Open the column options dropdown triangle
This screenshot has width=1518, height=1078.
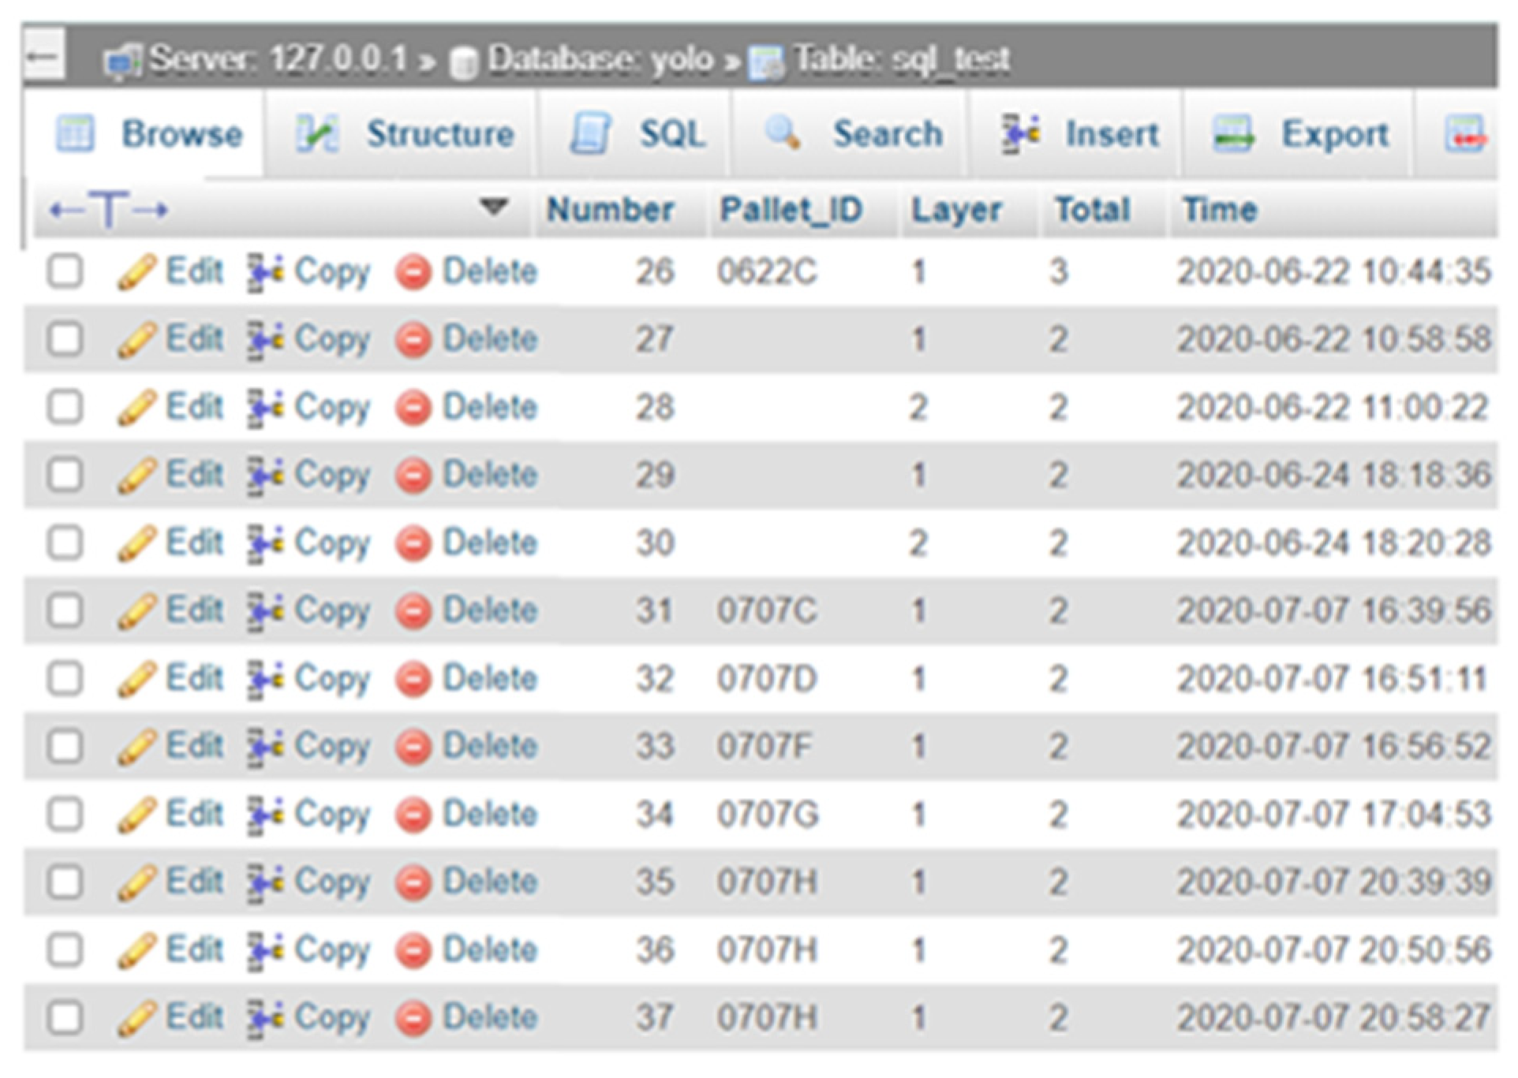pyautogui.click(x=493, y=207)
